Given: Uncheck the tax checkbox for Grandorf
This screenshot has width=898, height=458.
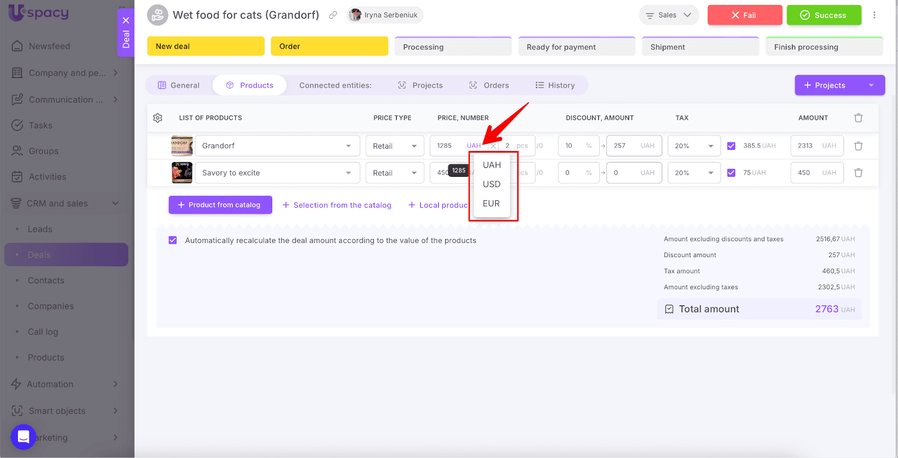Looking at the screenshot, I should pos(731,146).
